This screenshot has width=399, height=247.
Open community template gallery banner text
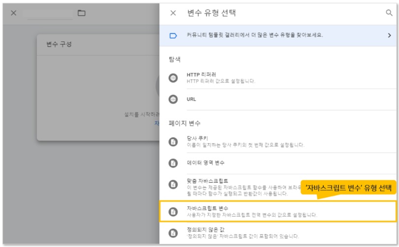255,35
